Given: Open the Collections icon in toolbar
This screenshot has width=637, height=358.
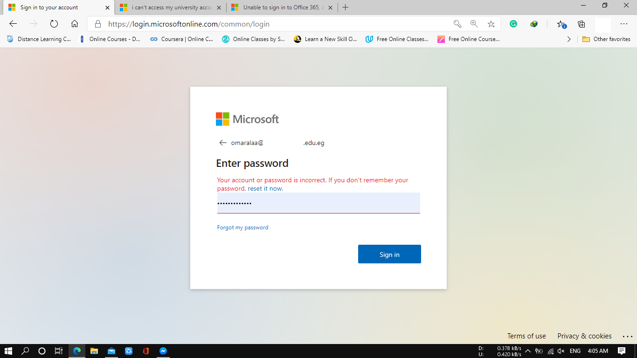Looking at the screenshot, I should click(581, 24).
